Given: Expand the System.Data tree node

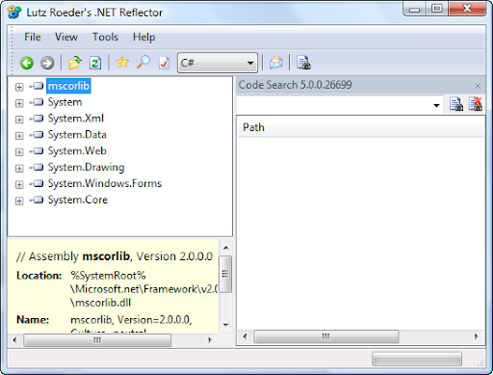Looking at the screenshot, I should click(19, 136).
